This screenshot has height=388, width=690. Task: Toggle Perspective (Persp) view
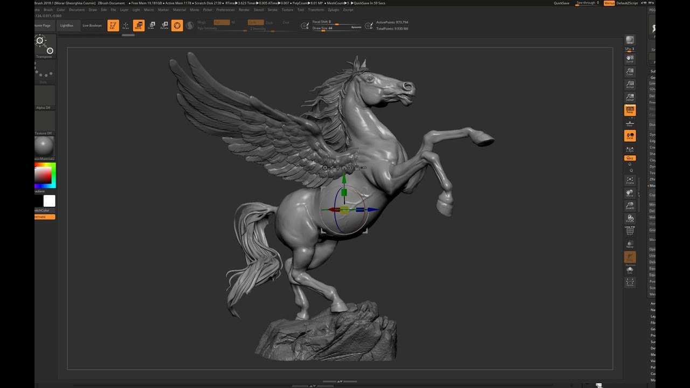point(630,110)
